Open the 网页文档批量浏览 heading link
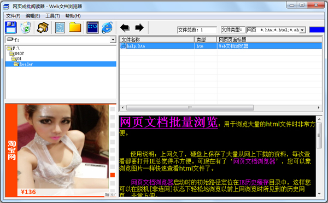 168,122
